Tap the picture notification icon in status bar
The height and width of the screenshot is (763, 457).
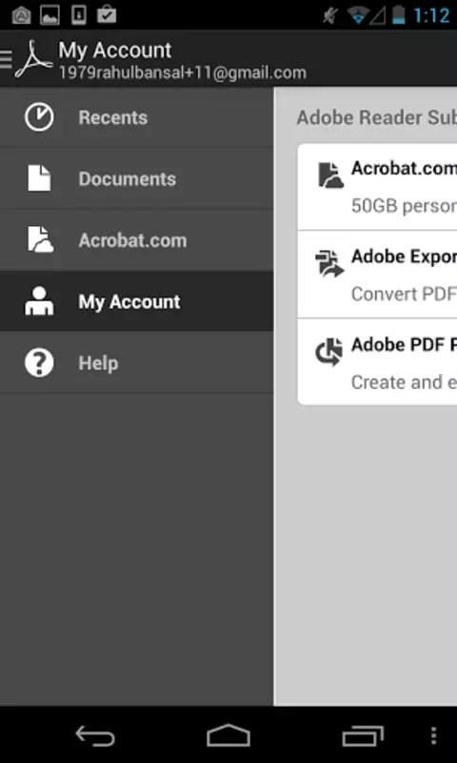[x=50, y=15]
